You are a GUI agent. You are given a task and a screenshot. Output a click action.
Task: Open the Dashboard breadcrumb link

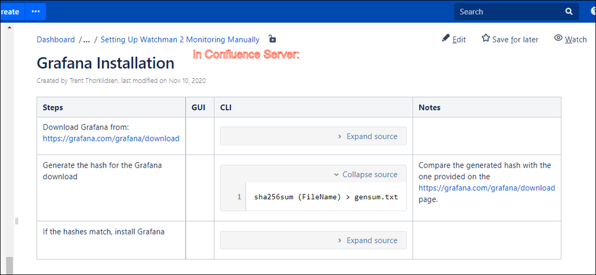pyautogui.click(x=56, y=39)
